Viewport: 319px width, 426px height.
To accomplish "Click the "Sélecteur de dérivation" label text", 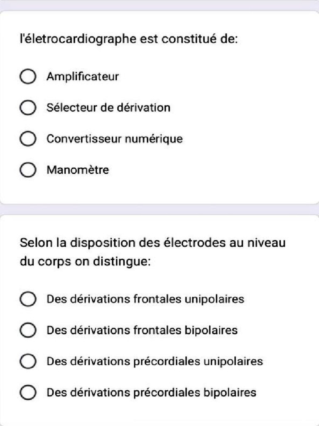I will point(108,108).
